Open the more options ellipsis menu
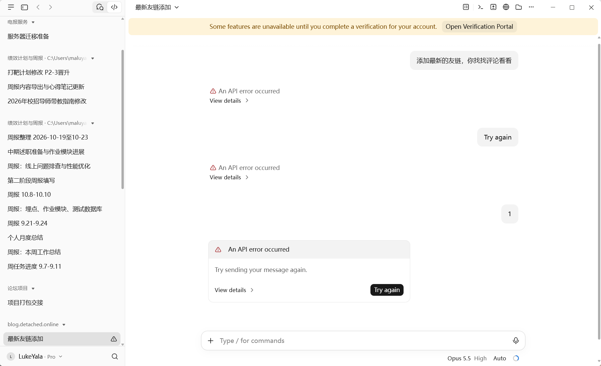 [531, 7]
